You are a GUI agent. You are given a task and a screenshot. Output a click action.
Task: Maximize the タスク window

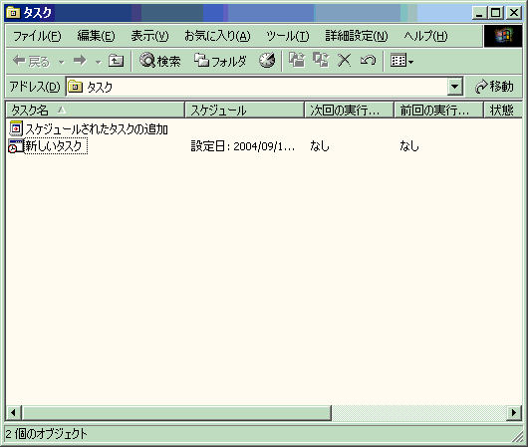tap(495, 13)
